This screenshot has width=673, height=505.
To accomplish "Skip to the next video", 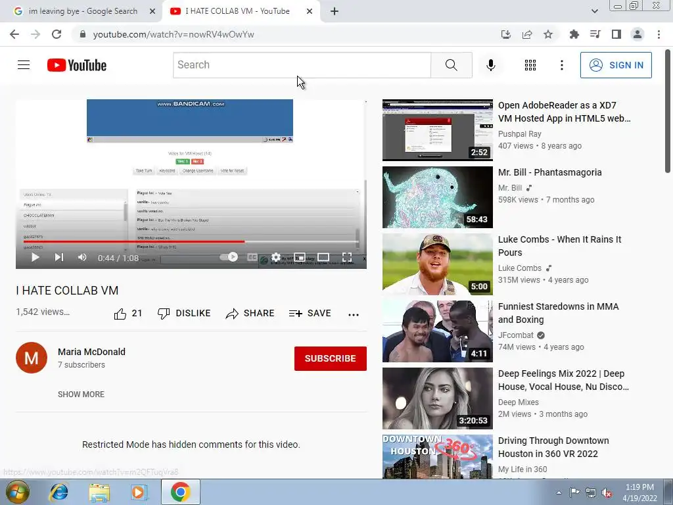I will [58, 257].
